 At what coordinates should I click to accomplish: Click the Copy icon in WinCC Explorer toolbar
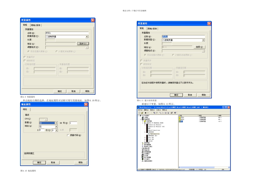154,113
